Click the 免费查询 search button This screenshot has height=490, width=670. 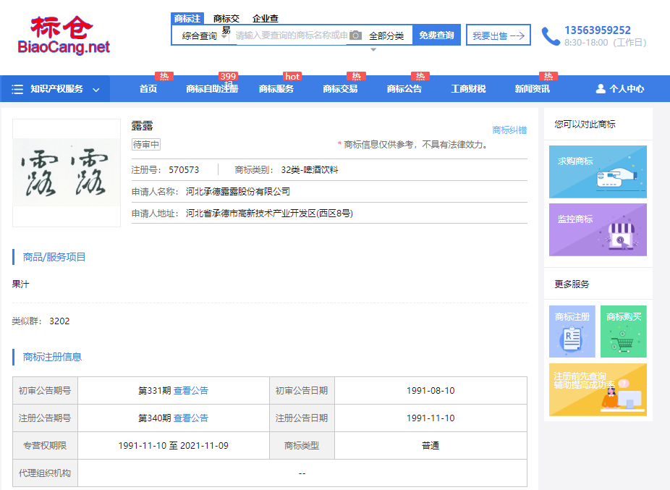pyautogui.click(x=436, y=35)
